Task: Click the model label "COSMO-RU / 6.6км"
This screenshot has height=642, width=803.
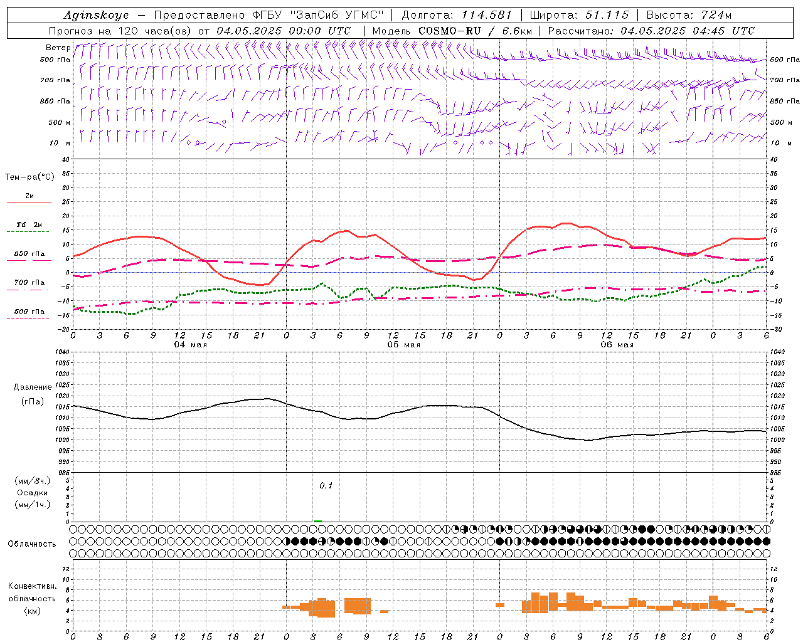Action: [x=476, y=31]
